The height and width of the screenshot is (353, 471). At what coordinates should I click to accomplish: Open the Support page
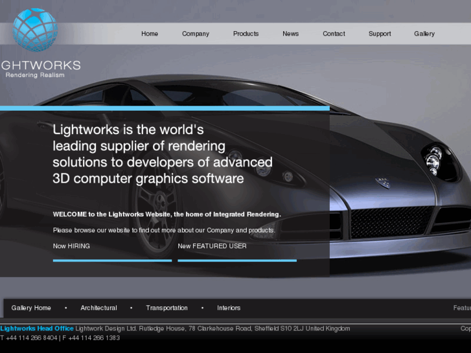point(380,34)
